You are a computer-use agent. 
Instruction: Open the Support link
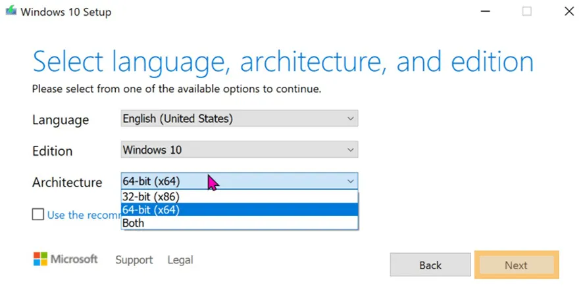pos(134,260)
